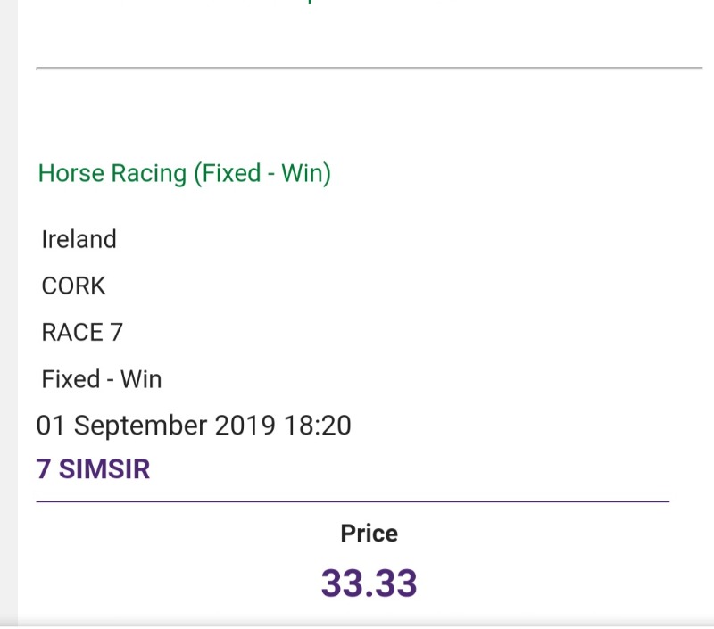Click the Horse Racing (Fixed - Win) heading
This screenshot has width=714, height=629.
pyautogui.click(x=184, y=173)
